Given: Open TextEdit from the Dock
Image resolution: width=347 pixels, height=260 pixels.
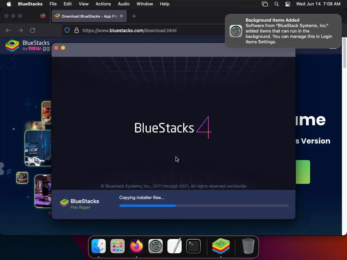Looking at the screenshot, I should 175,246.
